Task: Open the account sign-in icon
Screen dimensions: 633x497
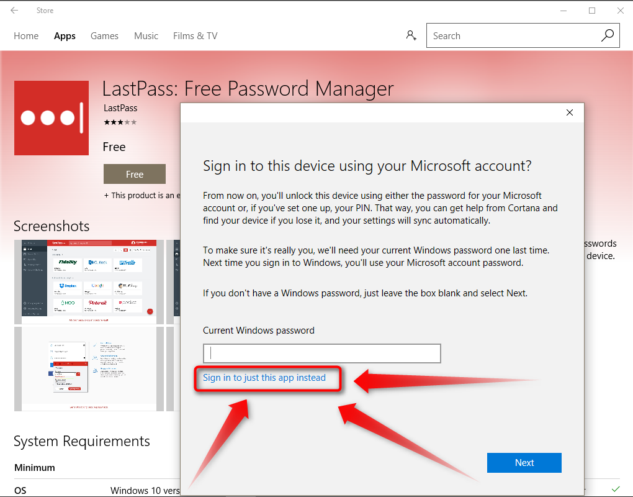Action: tap(411, 35)
